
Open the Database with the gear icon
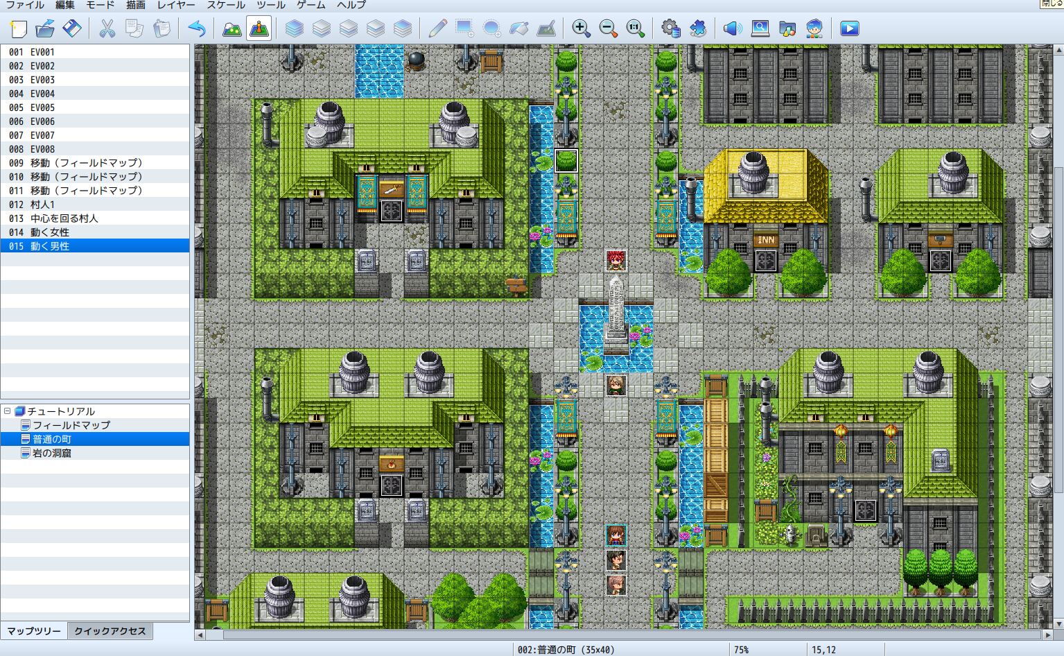coord(670,28)
